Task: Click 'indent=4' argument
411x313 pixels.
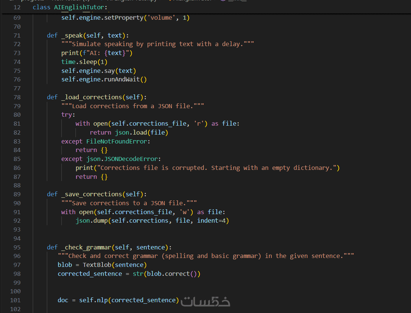Action: click(212, 221)
